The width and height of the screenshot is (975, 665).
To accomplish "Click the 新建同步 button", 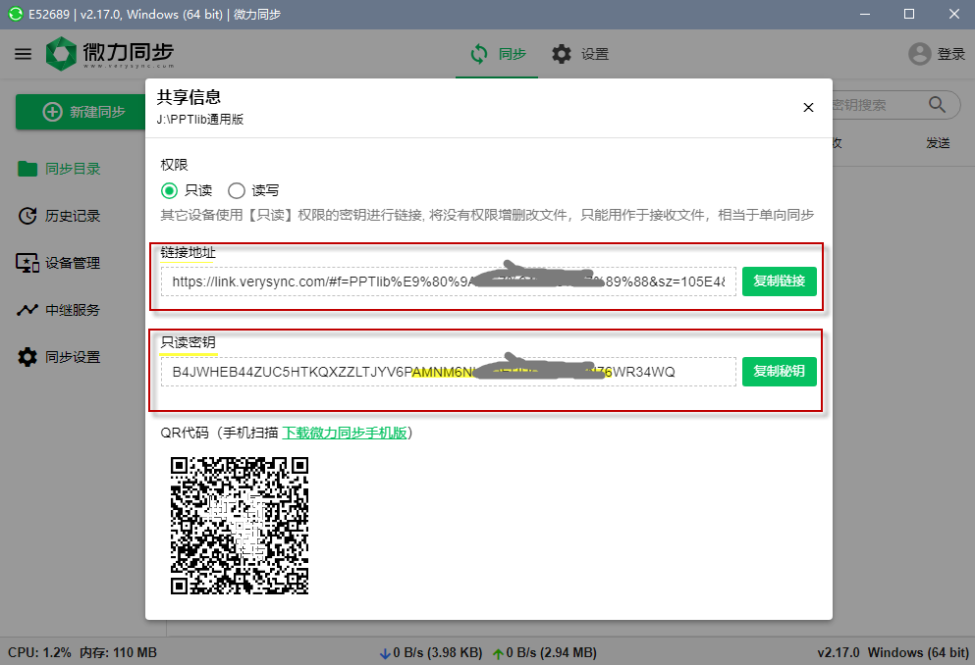I will [x=82, y=112].
